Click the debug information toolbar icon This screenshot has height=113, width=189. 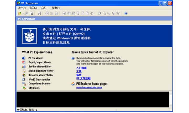click(x=83, y=13)
